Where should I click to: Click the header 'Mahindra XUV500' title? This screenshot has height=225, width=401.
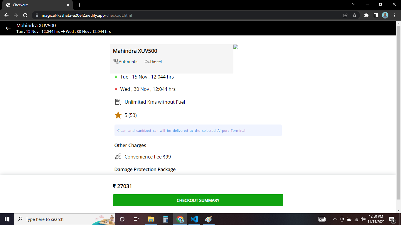36,25
